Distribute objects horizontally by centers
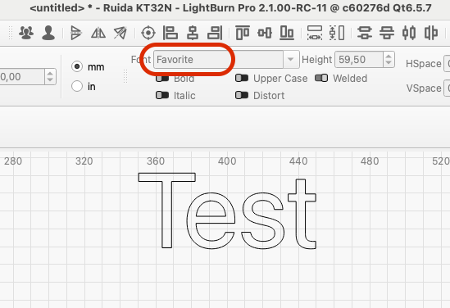 [409, 33]
